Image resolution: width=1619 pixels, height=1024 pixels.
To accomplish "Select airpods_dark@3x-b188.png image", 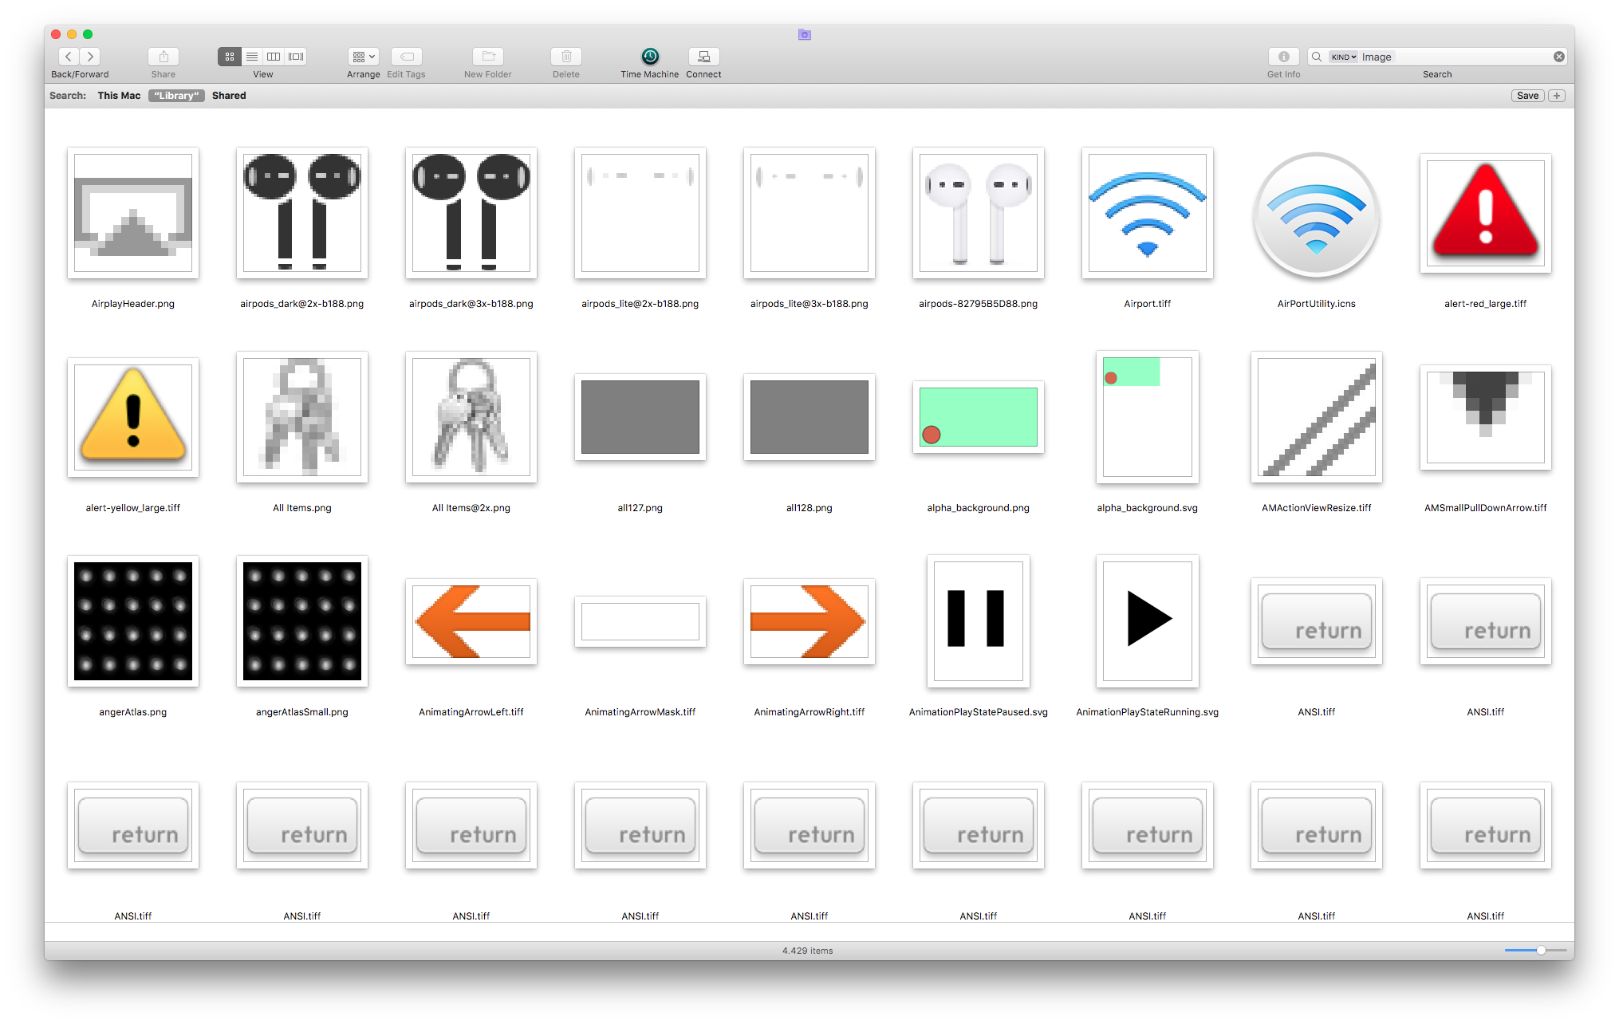I will point(471,213).
